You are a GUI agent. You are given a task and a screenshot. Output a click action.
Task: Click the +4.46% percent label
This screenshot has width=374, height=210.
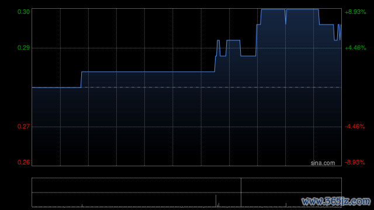coord(355,48)
